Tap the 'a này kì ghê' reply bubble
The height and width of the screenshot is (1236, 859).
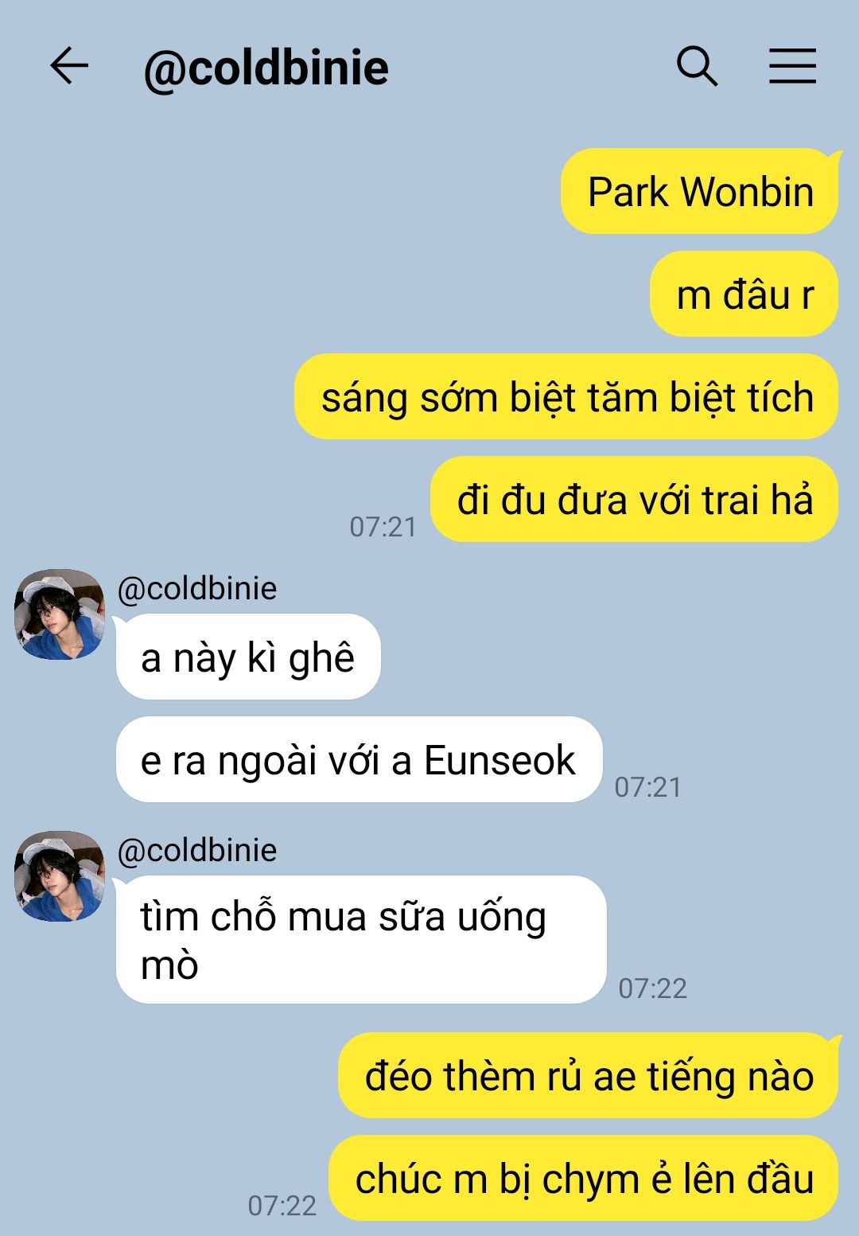click(247, 657)
